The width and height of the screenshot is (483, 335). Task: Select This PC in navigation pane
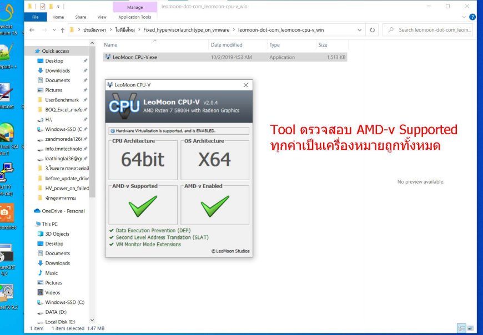(x=49, y=224)
